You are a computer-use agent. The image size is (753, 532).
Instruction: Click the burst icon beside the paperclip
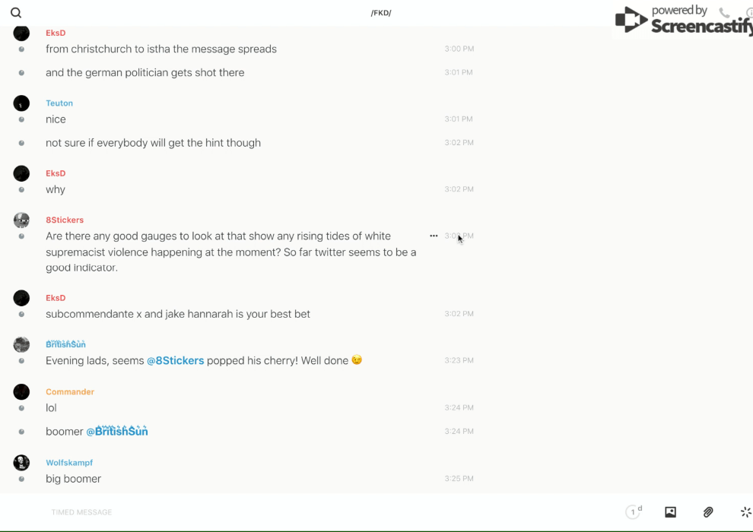click(745, 512)
